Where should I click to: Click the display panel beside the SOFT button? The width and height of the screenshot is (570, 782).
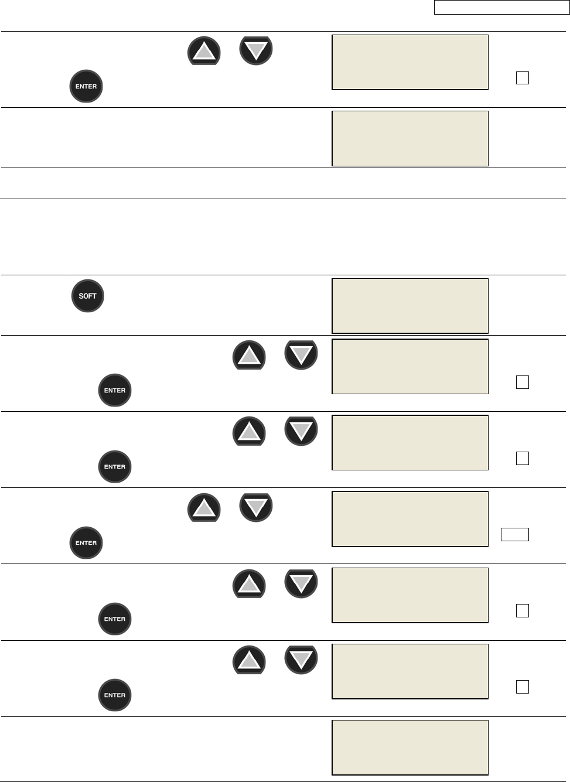click(410, 306)
